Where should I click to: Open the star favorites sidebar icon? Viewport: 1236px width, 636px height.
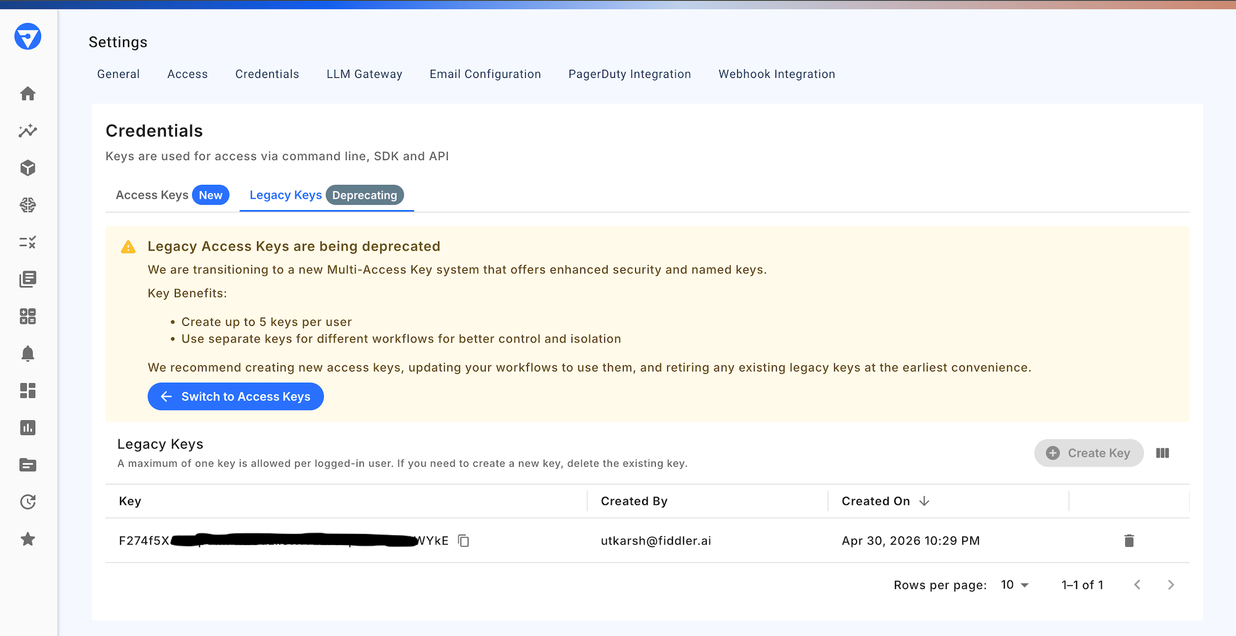28,539
